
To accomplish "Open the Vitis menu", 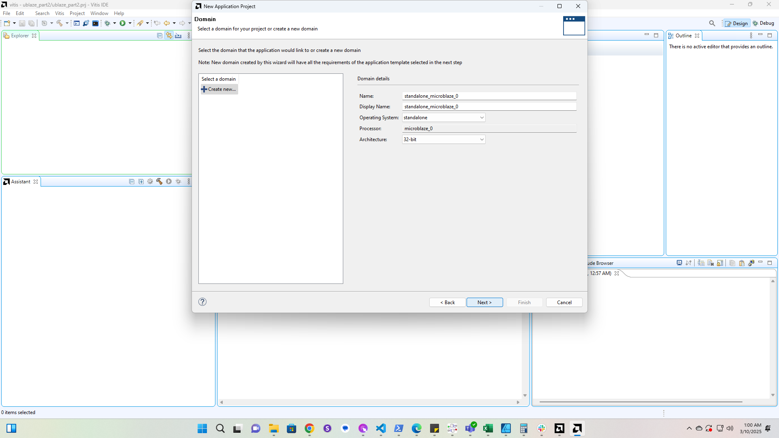I will tap(59, 13).
